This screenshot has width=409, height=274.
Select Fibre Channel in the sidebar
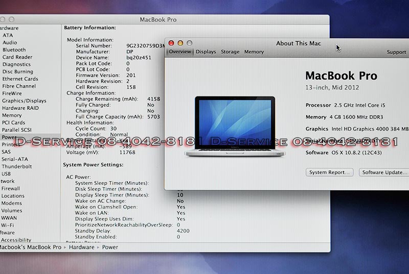(19, 86)
